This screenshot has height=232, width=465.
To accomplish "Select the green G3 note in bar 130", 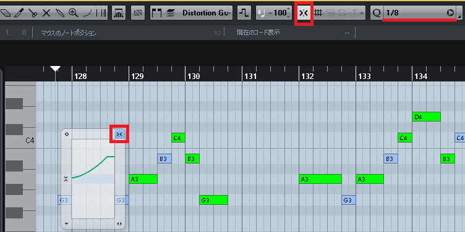I will click(x=213, y=200).
